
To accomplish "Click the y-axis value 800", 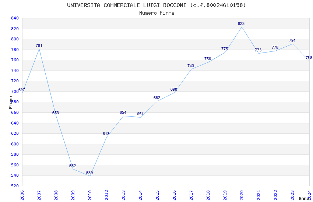I will point(15,39).
